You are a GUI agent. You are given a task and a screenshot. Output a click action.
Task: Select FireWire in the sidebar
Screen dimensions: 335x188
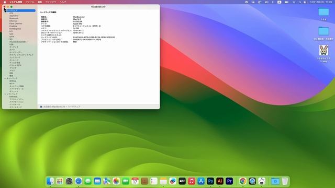pyautogui.click(x=13, y=26)
